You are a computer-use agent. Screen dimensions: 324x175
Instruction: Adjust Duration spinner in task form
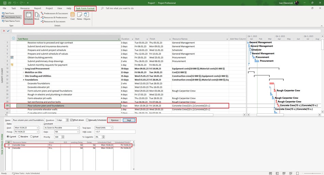pos(68,120)
